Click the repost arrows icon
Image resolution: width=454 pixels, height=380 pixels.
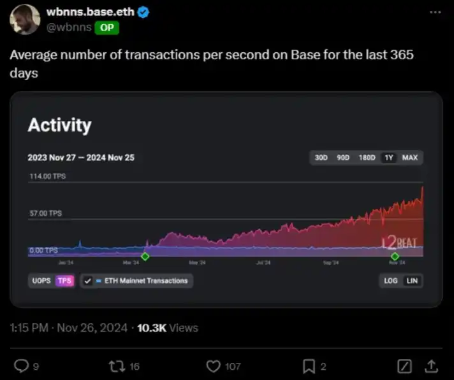coord(117,366)
